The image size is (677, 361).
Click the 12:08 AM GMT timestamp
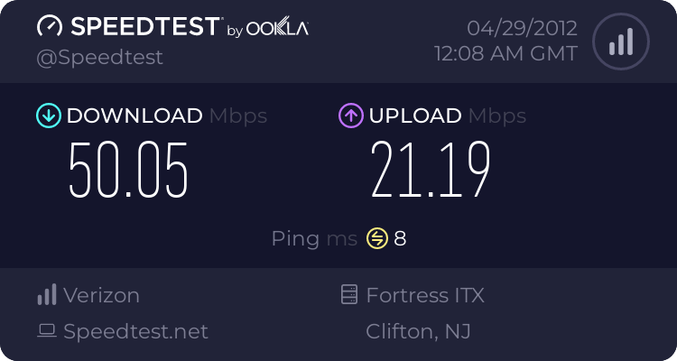coord(505,54)
